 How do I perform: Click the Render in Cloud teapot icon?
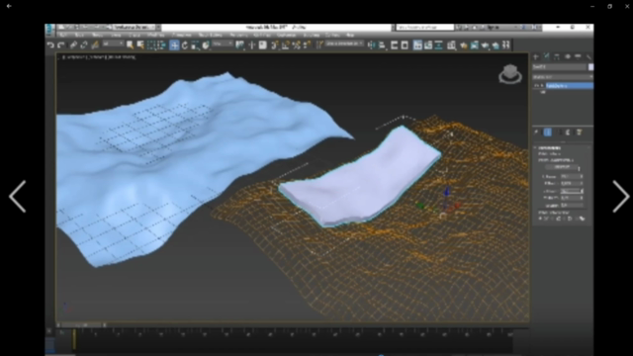(496, 44)
